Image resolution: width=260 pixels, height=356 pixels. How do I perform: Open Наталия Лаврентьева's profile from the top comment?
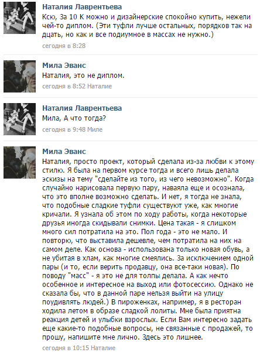(x=82, y=7)
